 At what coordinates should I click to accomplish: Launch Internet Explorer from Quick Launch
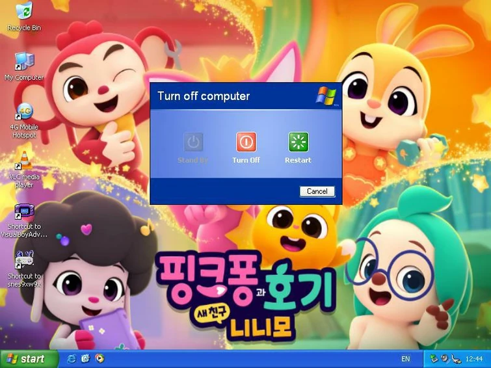tap(72, 359)
